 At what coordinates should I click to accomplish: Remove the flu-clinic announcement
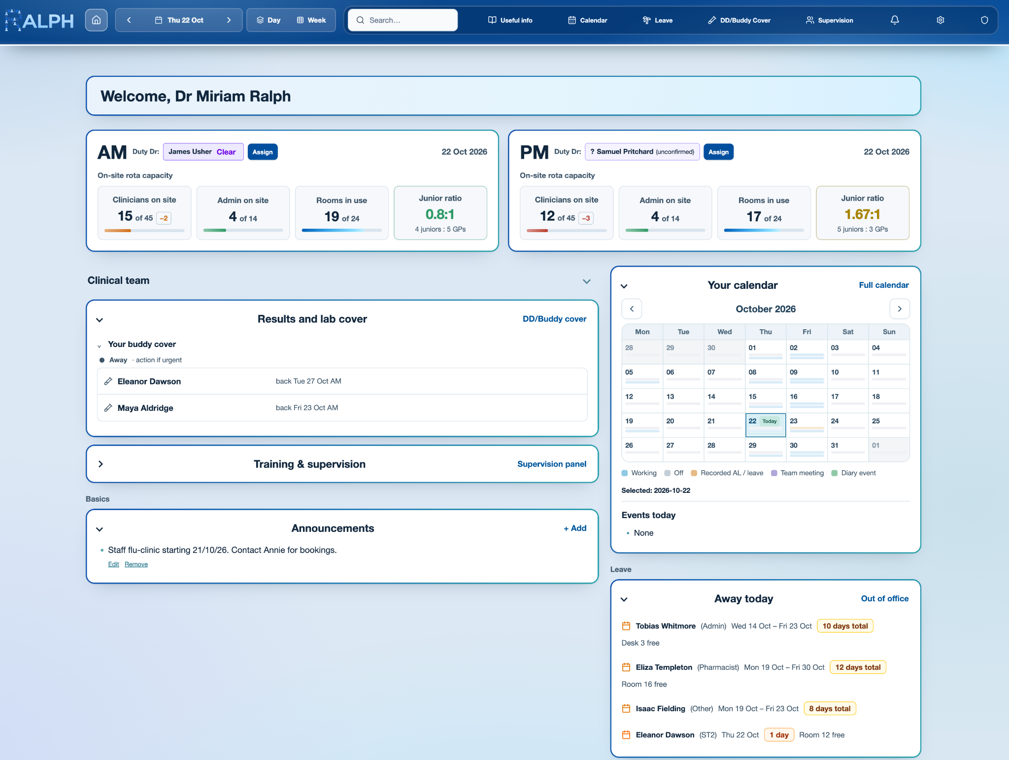(136, 564)
